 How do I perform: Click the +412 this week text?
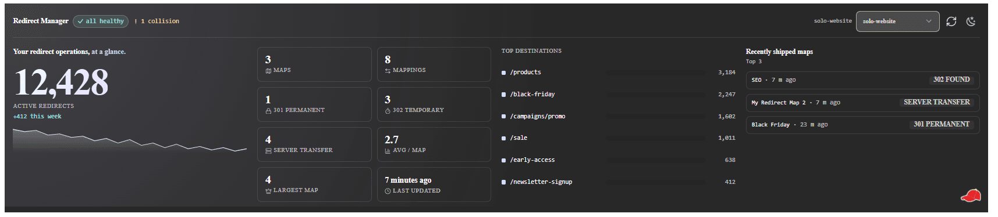pyautogui.click(x=37, y=117)
